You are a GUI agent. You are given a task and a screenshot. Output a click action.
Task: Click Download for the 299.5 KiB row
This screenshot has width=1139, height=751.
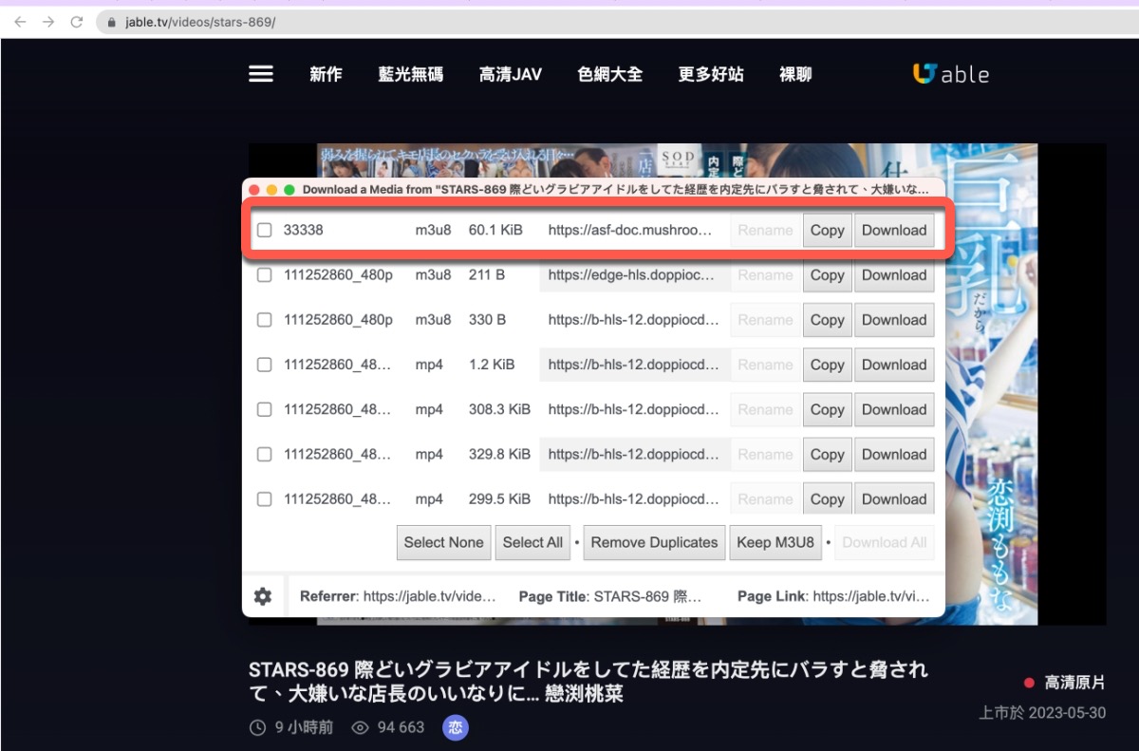coord(894,498)
